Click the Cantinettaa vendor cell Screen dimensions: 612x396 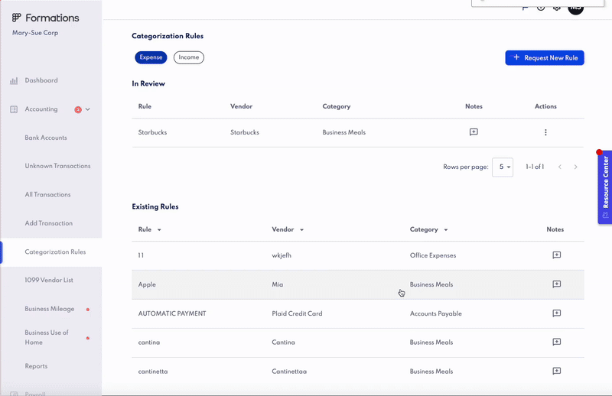pos(289,372)
